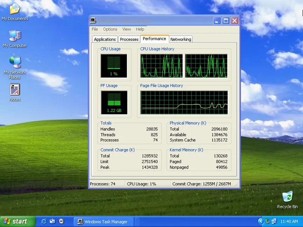Image resolution: width=303 pixels, height=227 pixels.
Task: Open the Recycle Bin icon
Action: (287, 197)
